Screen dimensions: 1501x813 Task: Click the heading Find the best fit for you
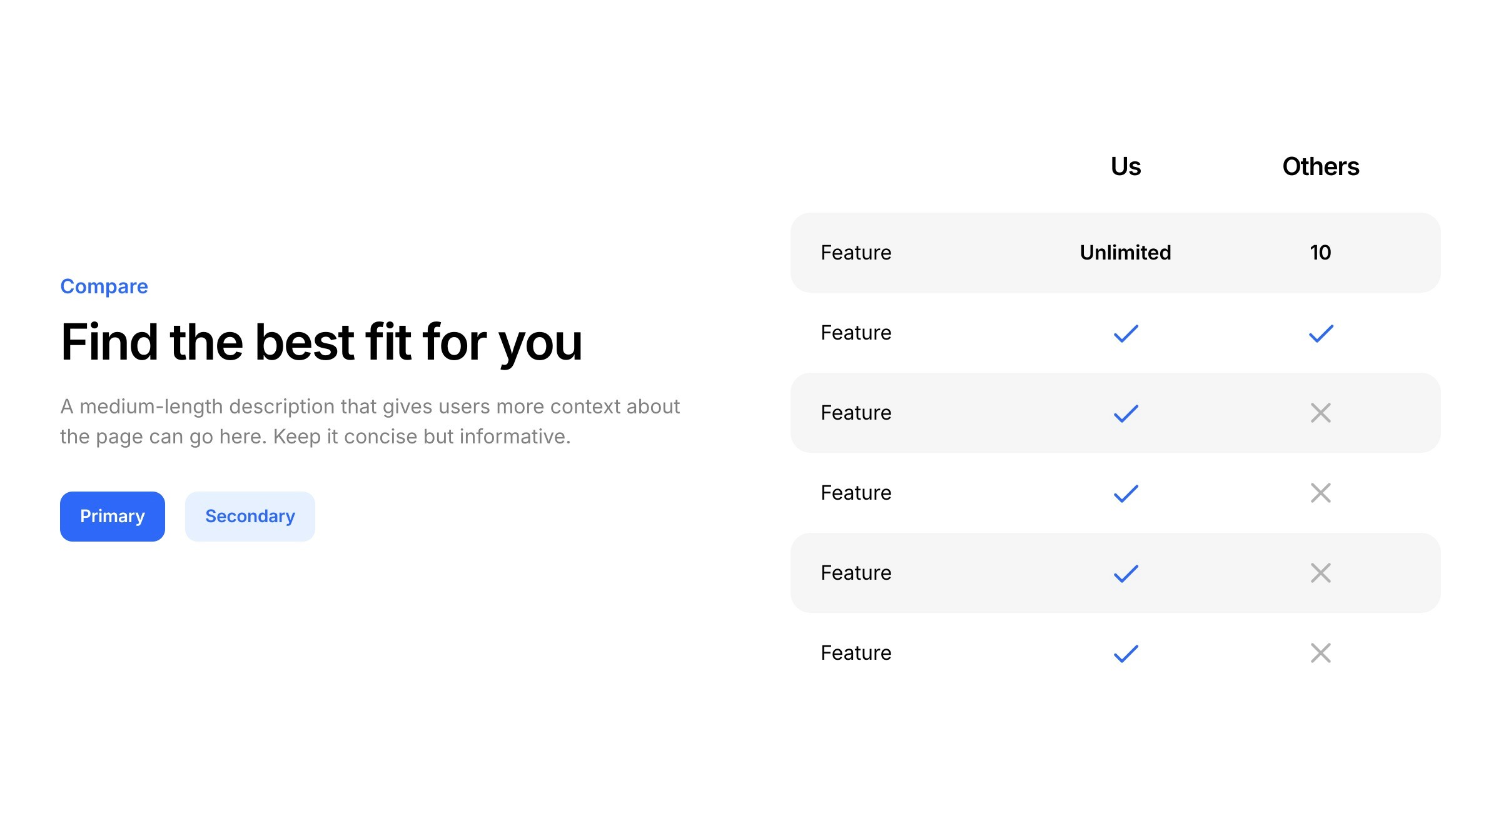click(321, 342)
